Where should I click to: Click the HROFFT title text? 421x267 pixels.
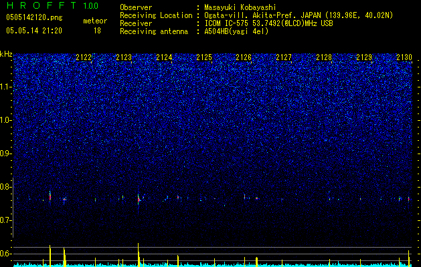[x=41, y=5]
